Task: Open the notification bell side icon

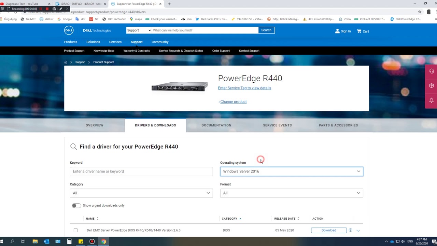Action: [x=431, y=100]
